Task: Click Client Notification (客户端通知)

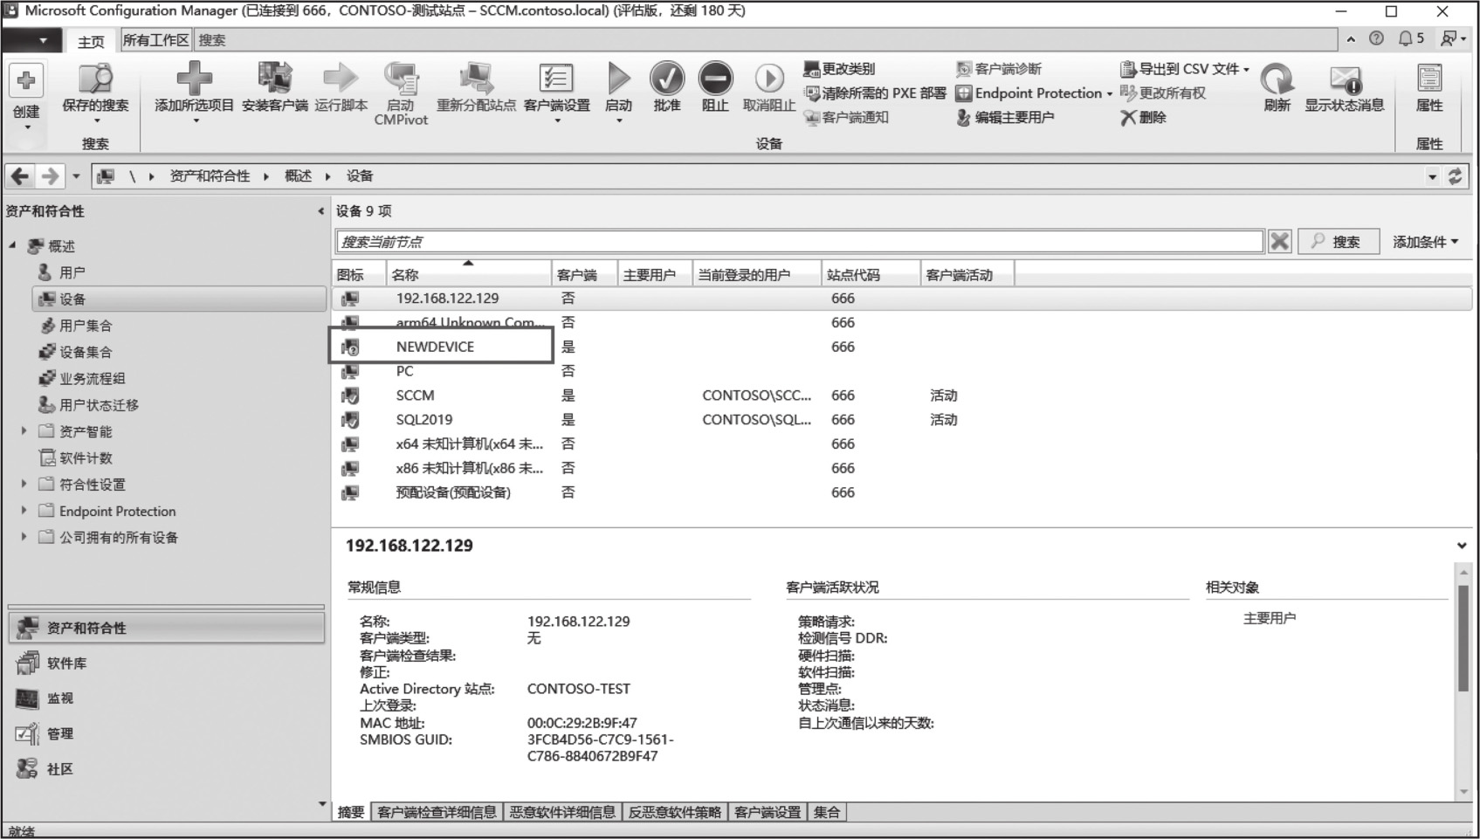Action: (846, 117)
